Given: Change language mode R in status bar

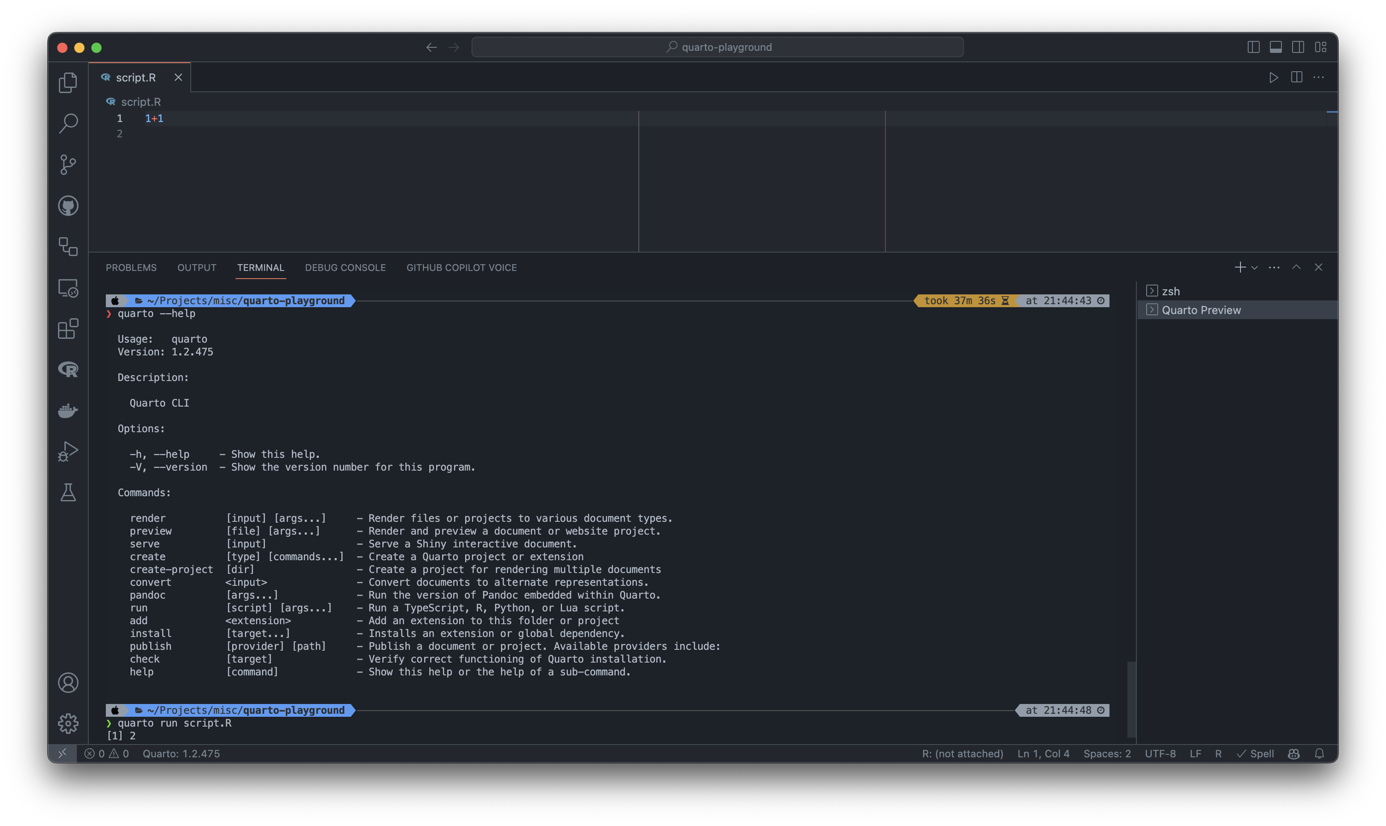Looking at the screenshot, I should pyautogui.click(x=1218, y=753).
